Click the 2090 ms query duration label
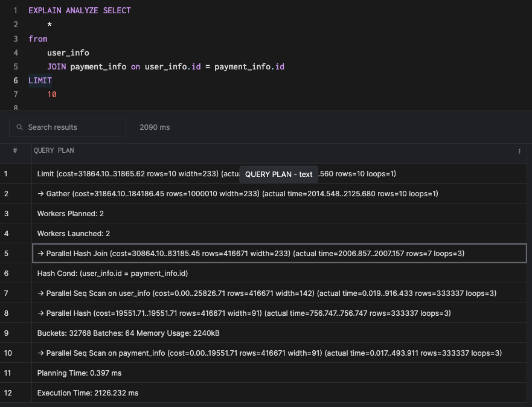 (155, 127)
